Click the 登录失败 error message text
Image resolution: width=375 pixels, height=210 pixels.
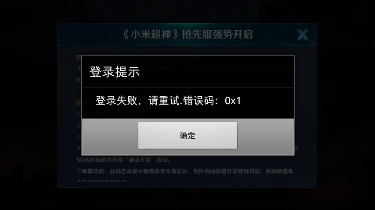[168, 101]
